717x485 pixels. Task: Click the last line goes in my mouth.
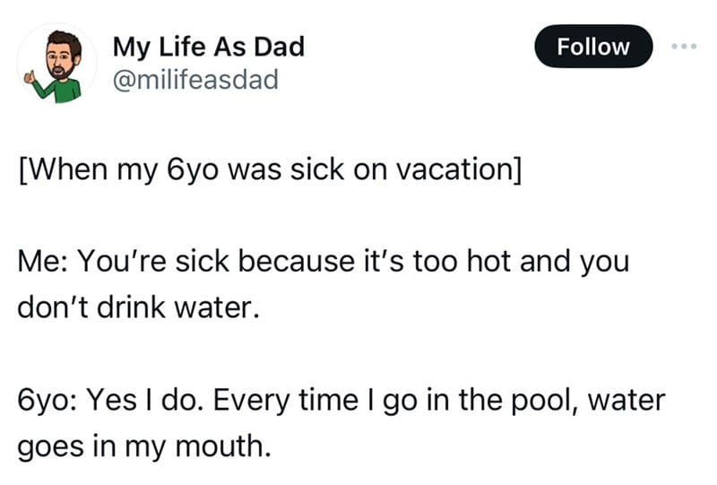144,446
